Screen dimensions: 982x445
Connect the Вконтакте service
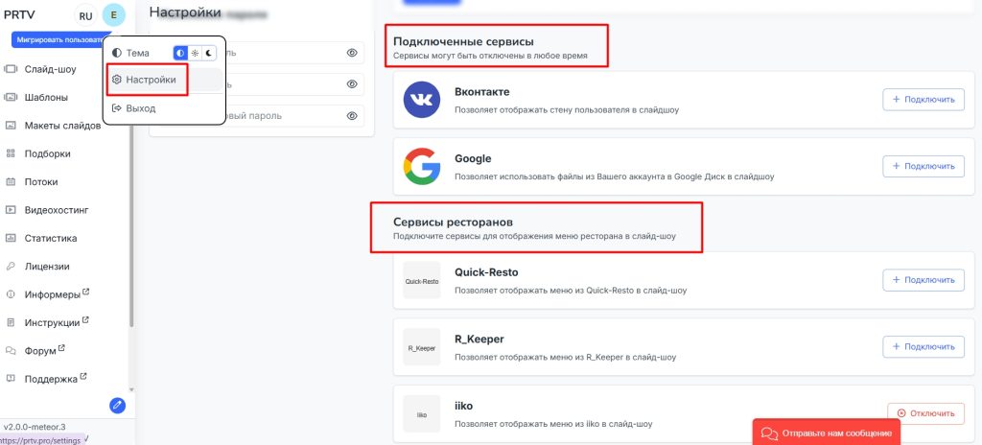923,99
